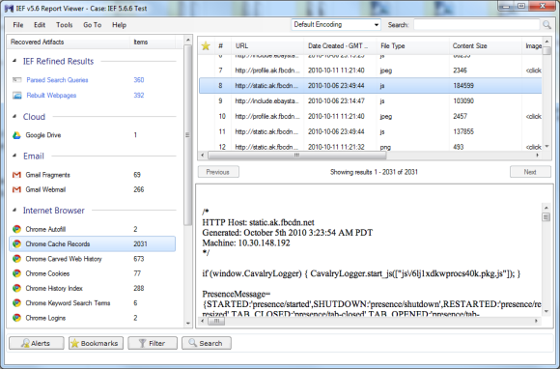Viewport: 560px width, 369px height.
Task: Sort by the URL column header
Action: [x=267, y=45]
